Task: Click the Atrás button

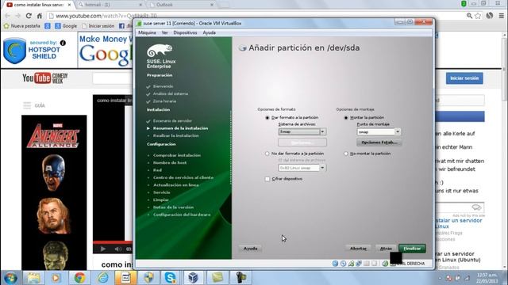Action: coord(386,248)
